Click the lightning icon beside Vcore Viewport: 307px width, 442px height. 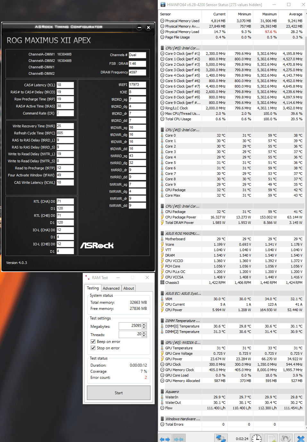click(x=162, y=244)
